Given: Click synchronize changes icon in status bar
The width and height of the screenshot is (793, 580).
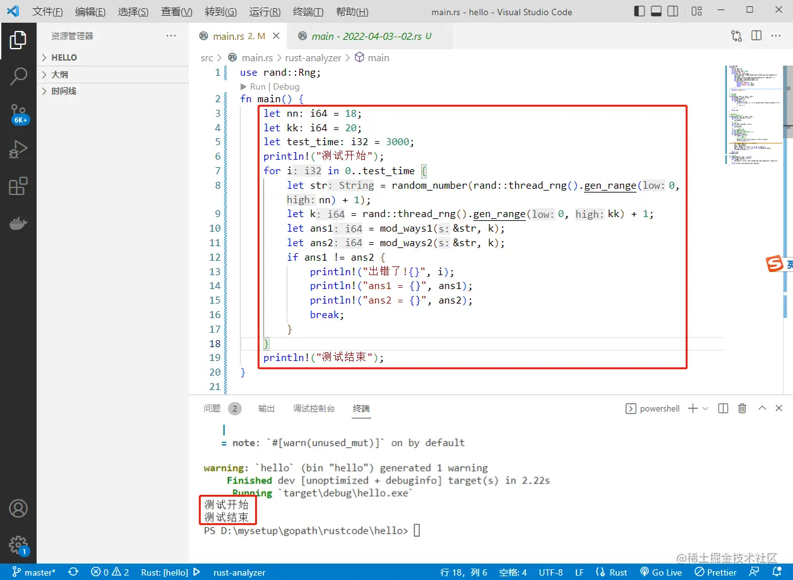Looking at the screenshot, I should 73,572.
